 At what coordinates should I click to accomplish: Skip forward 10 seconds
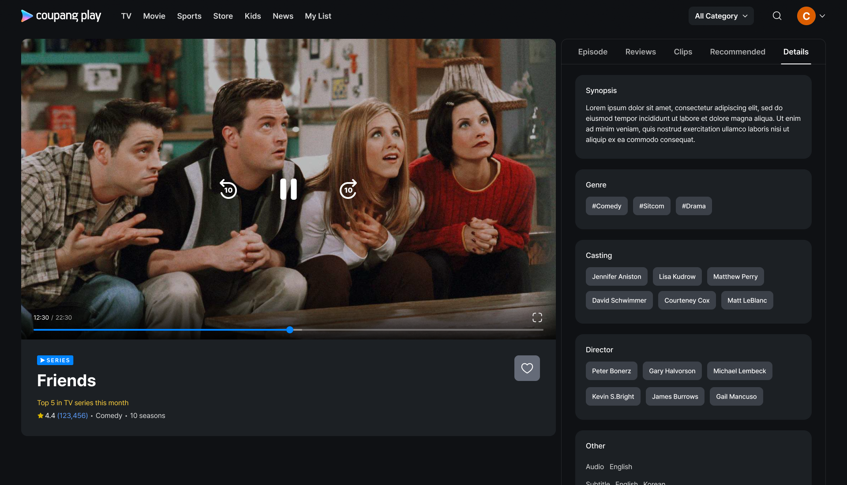tap(348, 189)
